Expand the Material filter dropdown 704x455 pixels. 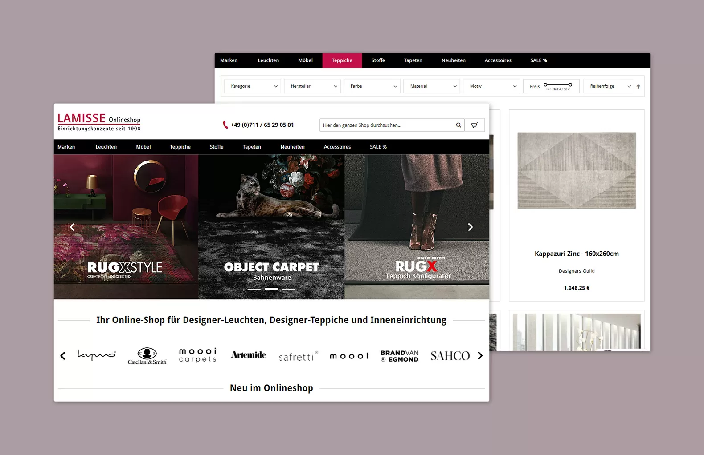click(x=431, y=86)
